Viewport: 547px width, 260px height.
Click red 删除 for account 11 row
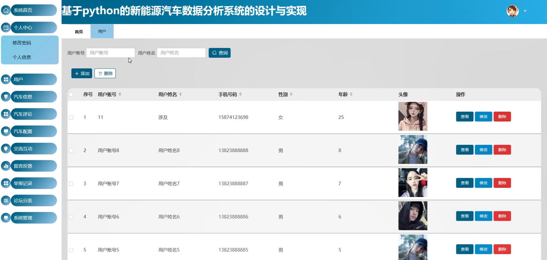coord(502,117)
